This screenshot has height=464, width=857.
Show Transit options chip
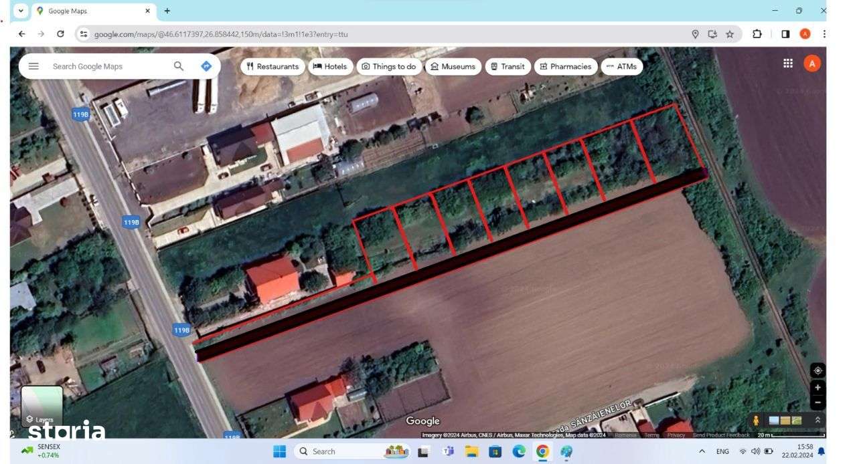pyautogui.click(x=508, y=66)
